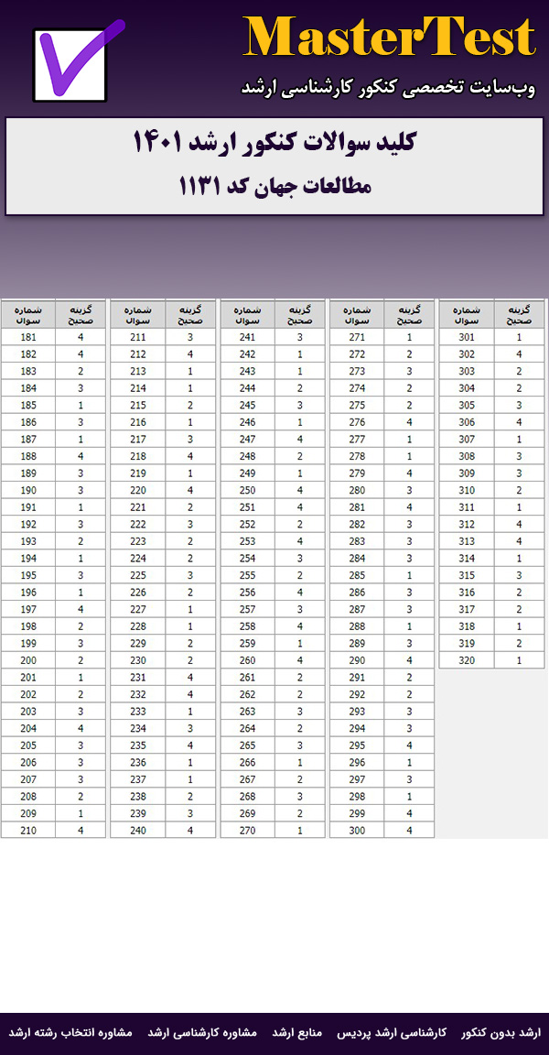Screen dimensions: 549x1055
Task: Select the question number 320 cell
Action: pyautogui.click(x=467, y=660)
